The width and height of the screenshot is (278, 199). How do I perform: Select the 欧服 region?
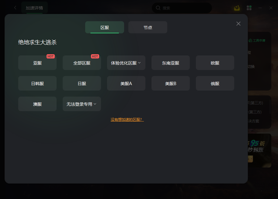click(215, 63)
